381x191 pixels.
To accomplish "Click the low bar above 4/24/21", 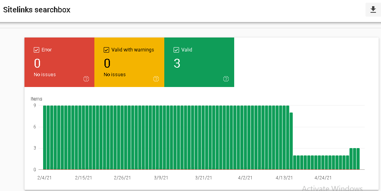I will point(323,162).
